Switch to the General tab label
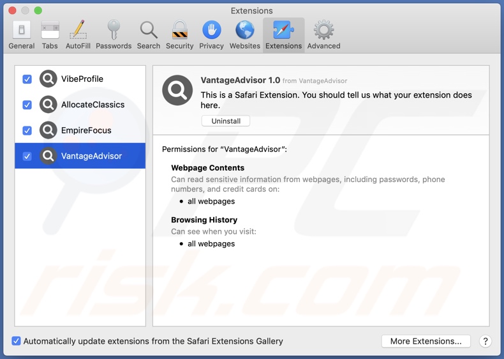Image resolution: width=504 pixels, height=359 pixels. [x=22, y=46]
